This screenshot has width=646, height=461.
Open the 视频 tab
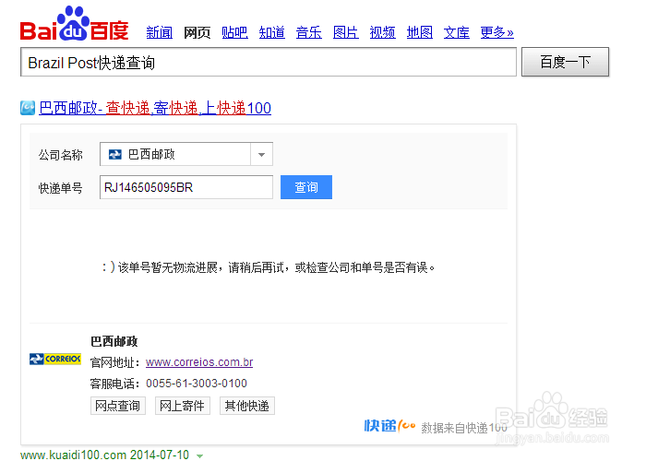click(x=383, y=32)
